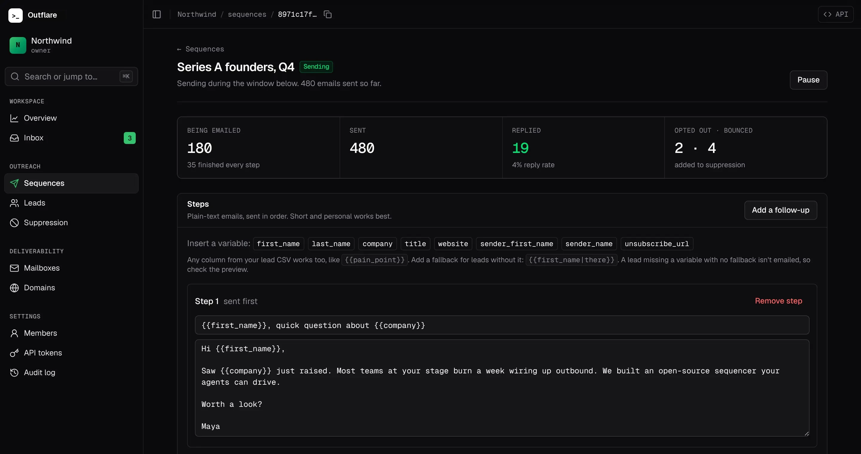Viewport: 861px width, 454px height.
Task: Click the Domains globe icon
Action: click(x=14, y=288)
